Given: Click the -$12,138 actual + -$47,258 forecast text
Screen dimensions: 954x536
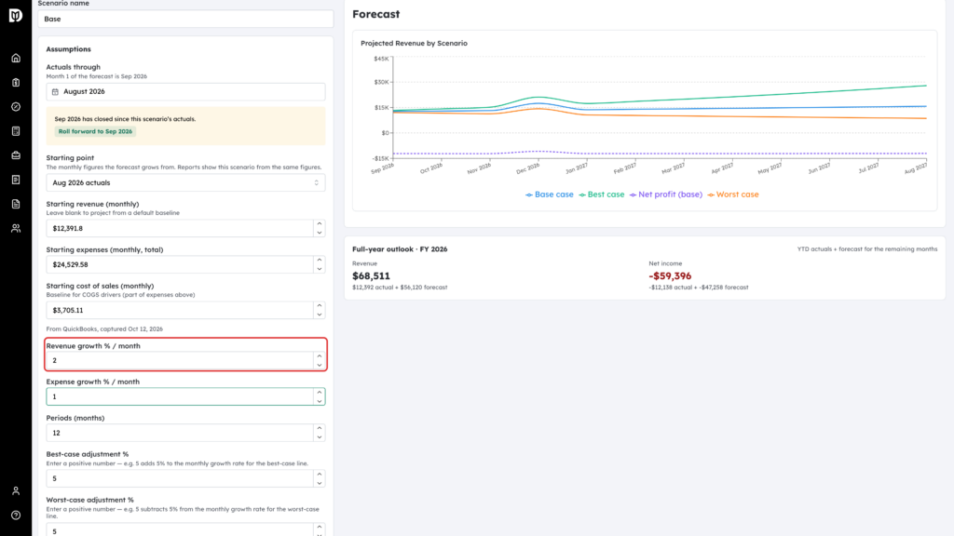Looking at the screenshot, I should coord(699,288).
